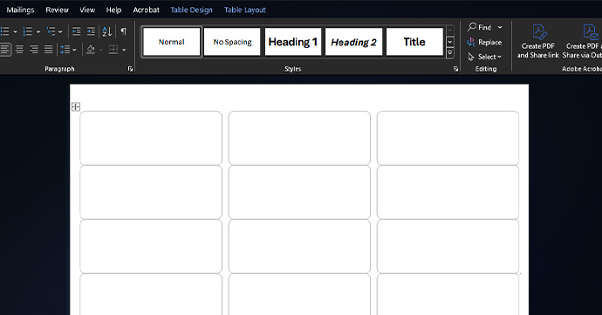Click the Select cursor icon
Image resolution: width=602 pixels, height=315 pixels.
tap(471, 57)
